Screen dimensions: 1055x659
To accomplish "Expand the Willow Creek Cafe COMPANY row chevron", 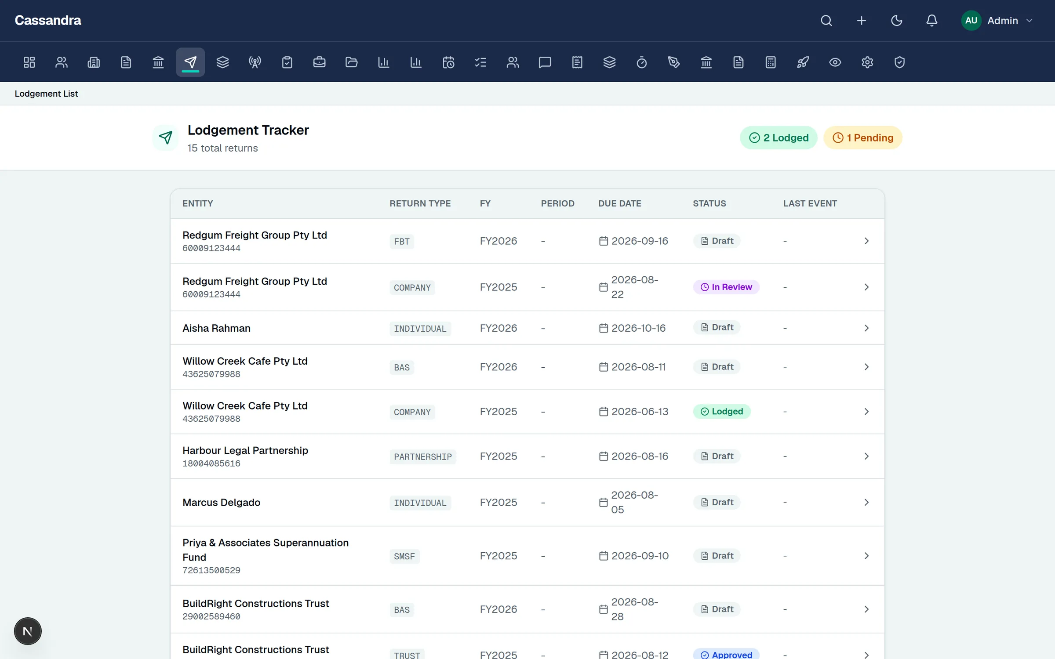I will 866,412.
